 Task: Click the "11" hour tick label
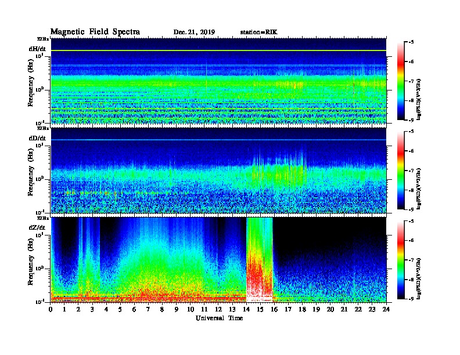pyautogui.click(x=204, y=309)
